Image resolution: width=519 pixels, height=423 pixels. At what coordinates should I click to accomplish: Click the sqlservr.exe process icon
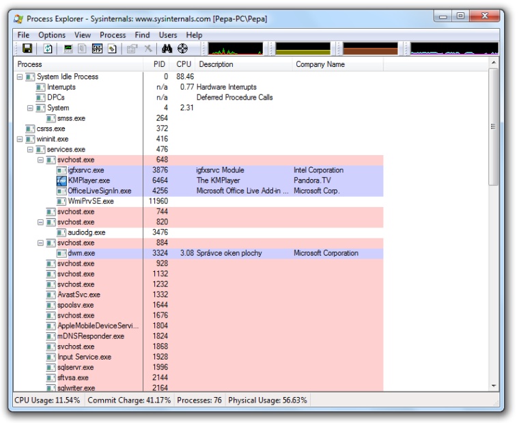tap(51, 368)
